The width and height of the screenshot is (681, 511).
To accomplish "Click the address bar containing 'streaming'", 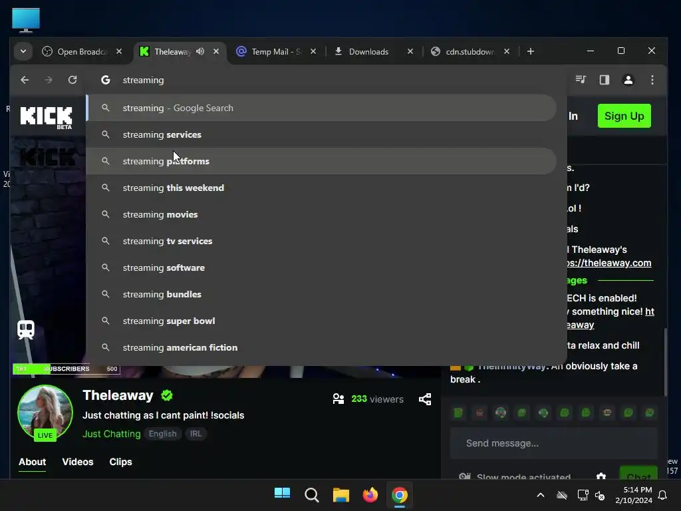I will click(x=326, y=80).
